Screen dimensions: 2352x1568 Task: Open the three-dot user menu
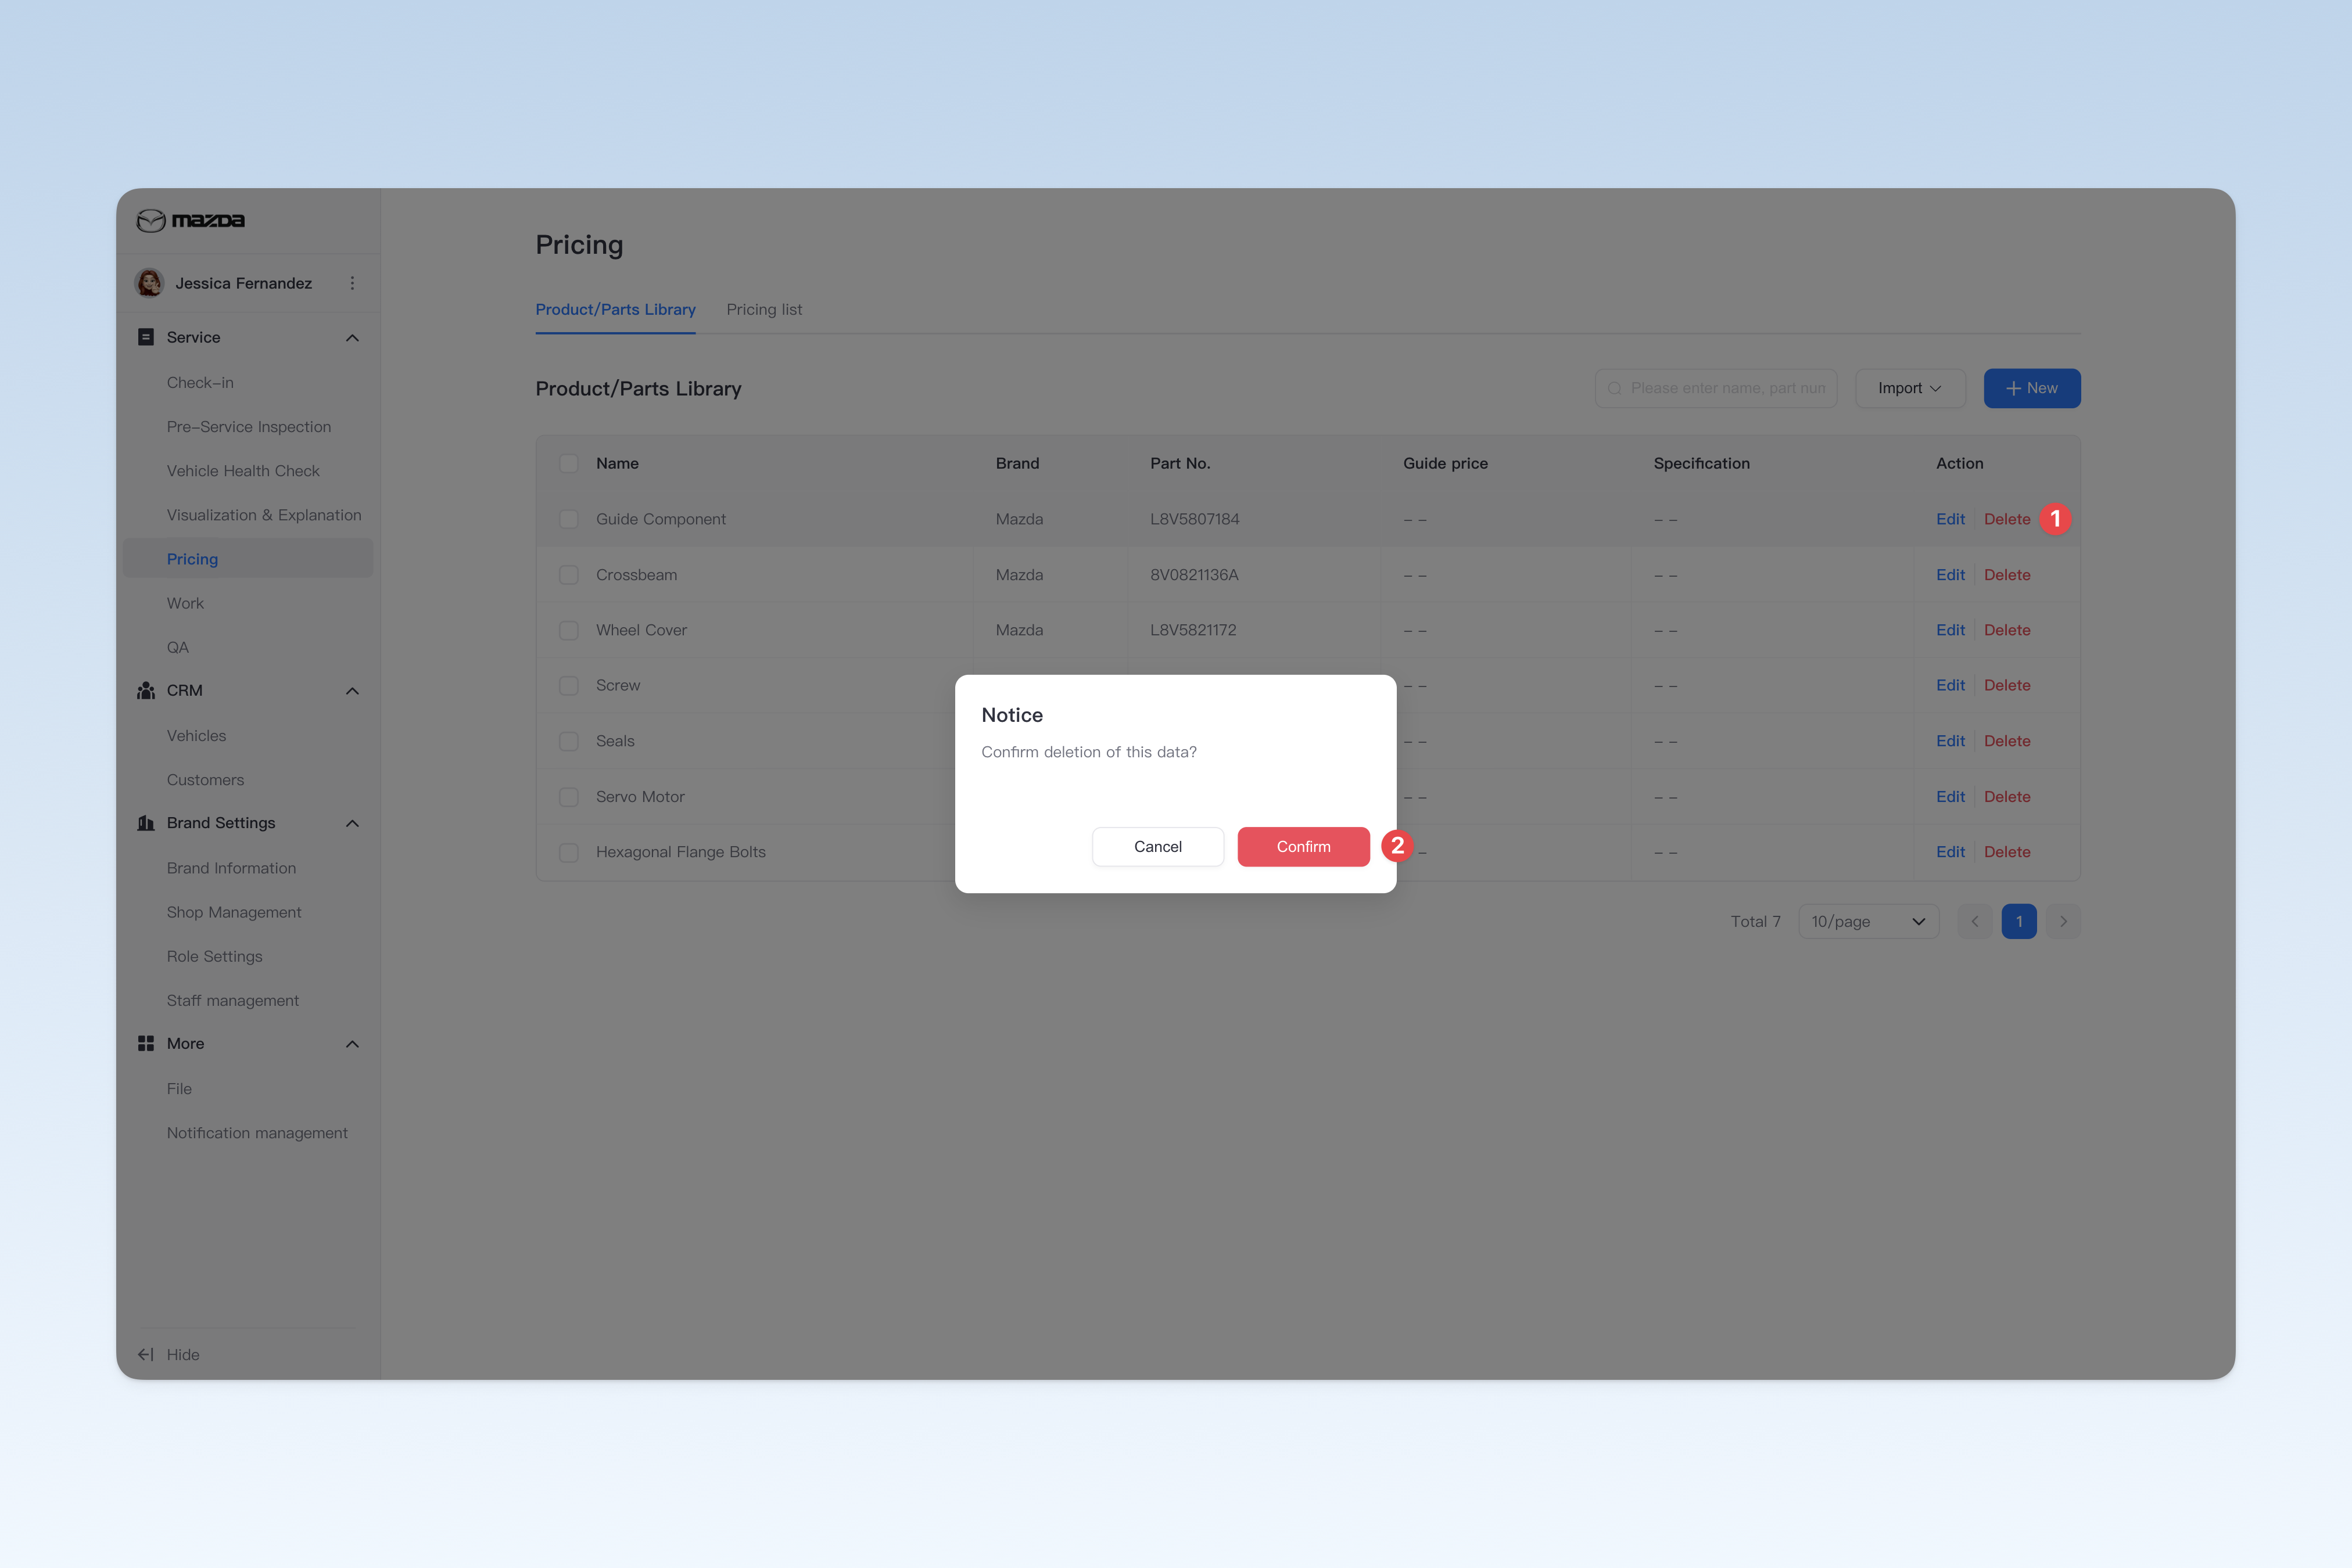(x=352, y=283)
